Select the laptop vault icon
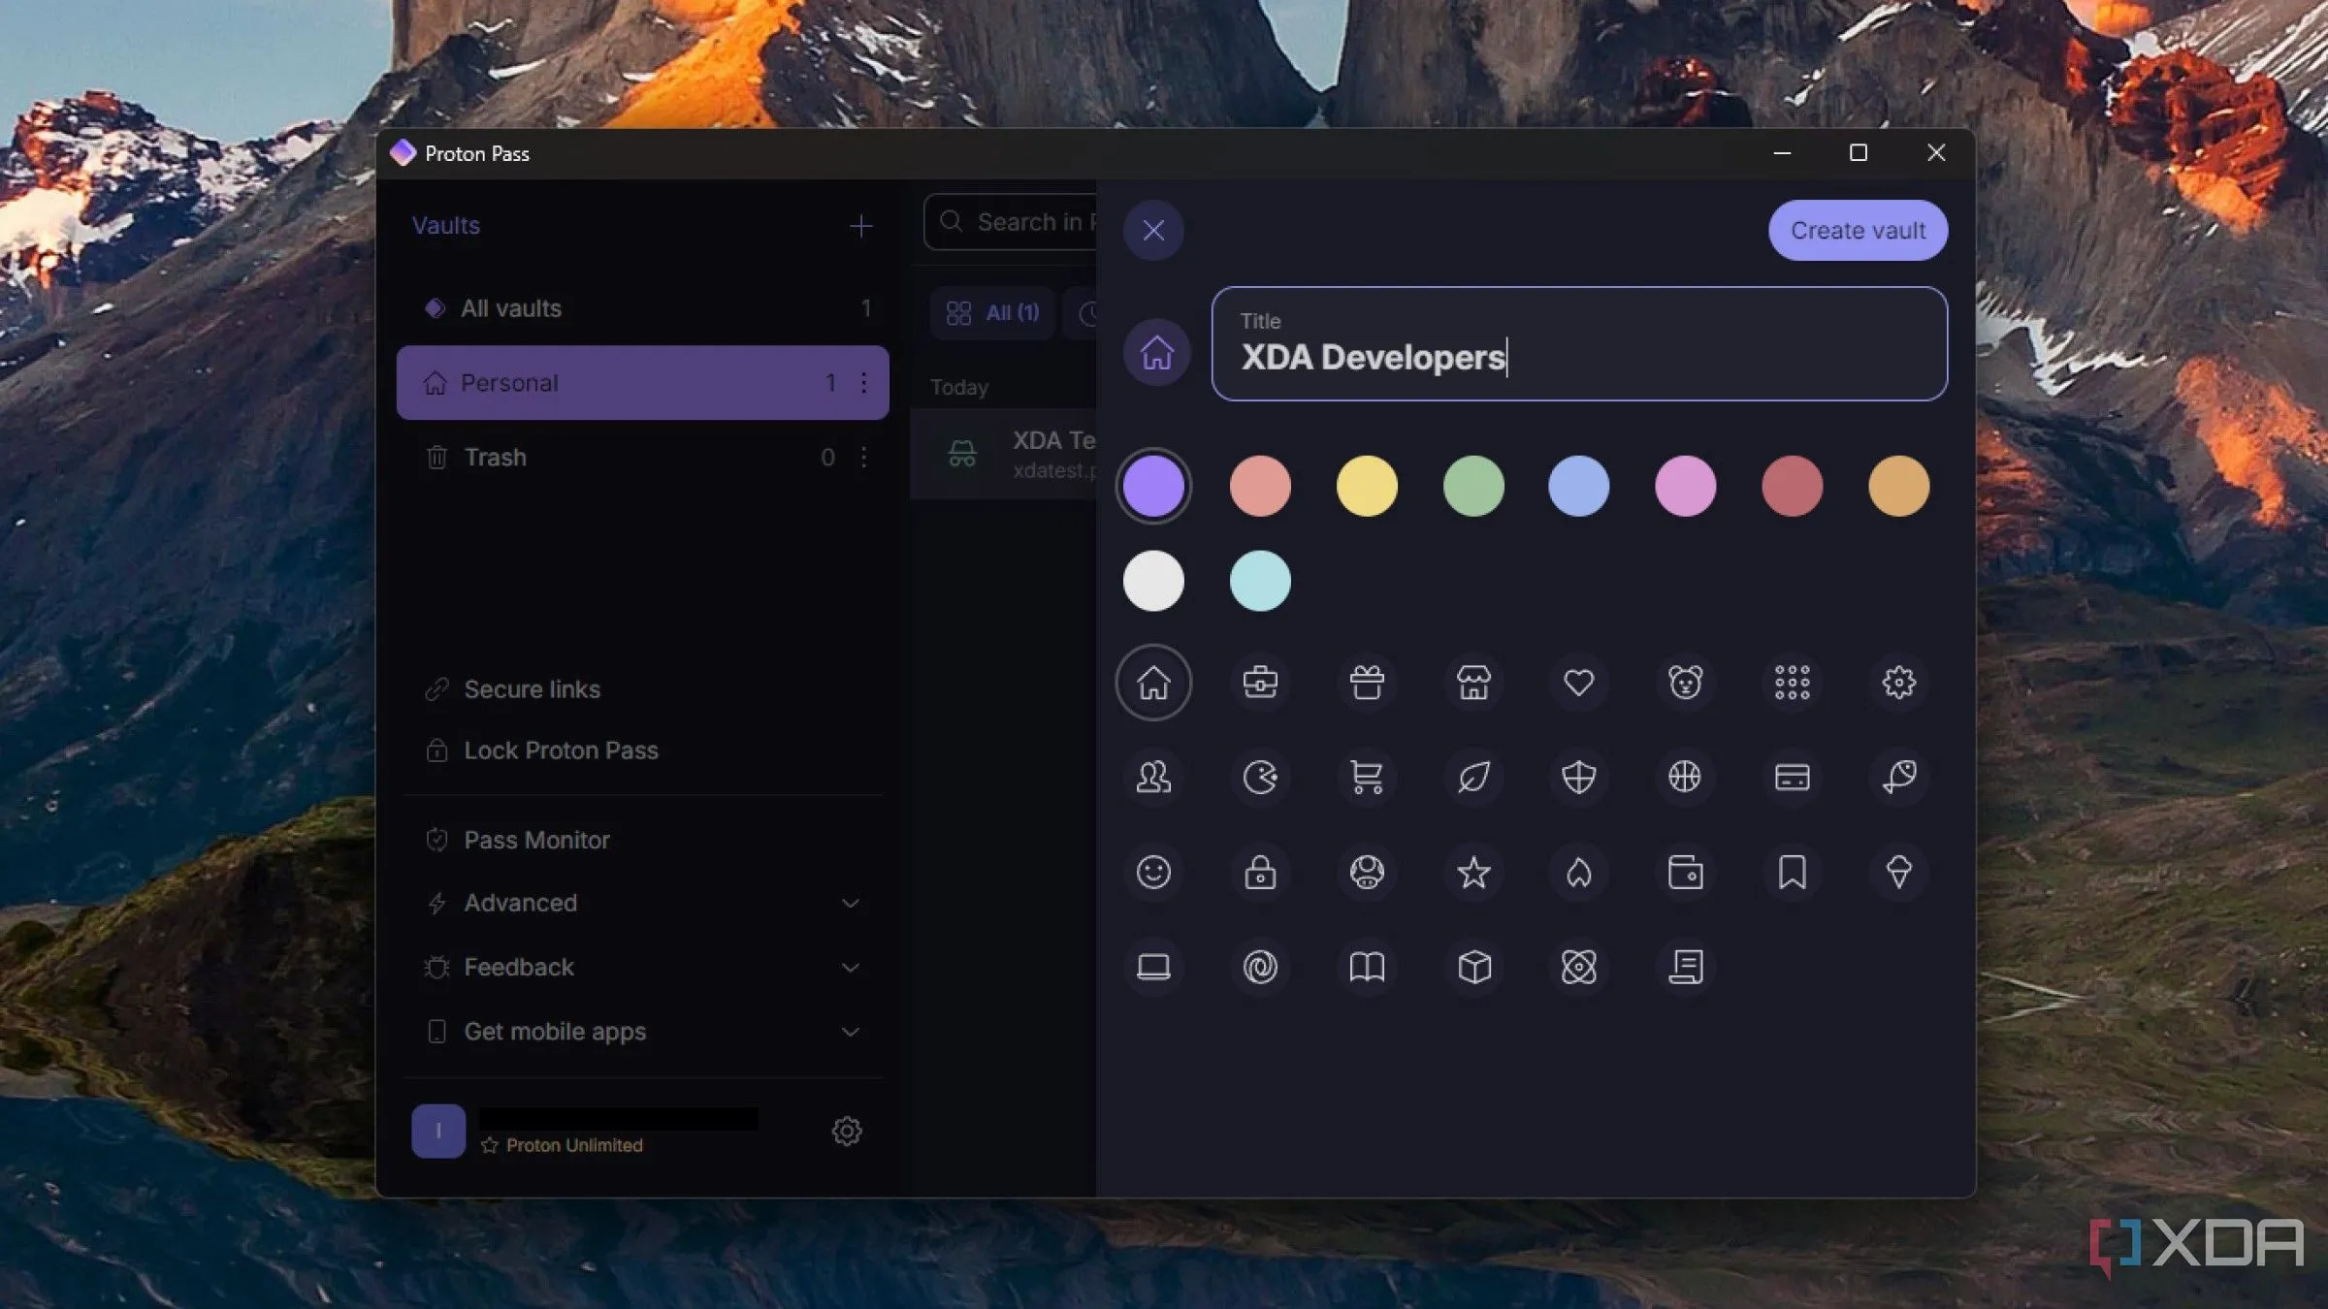The height and width of the screenshot is (1309, 2328). tap(1153, 967)
